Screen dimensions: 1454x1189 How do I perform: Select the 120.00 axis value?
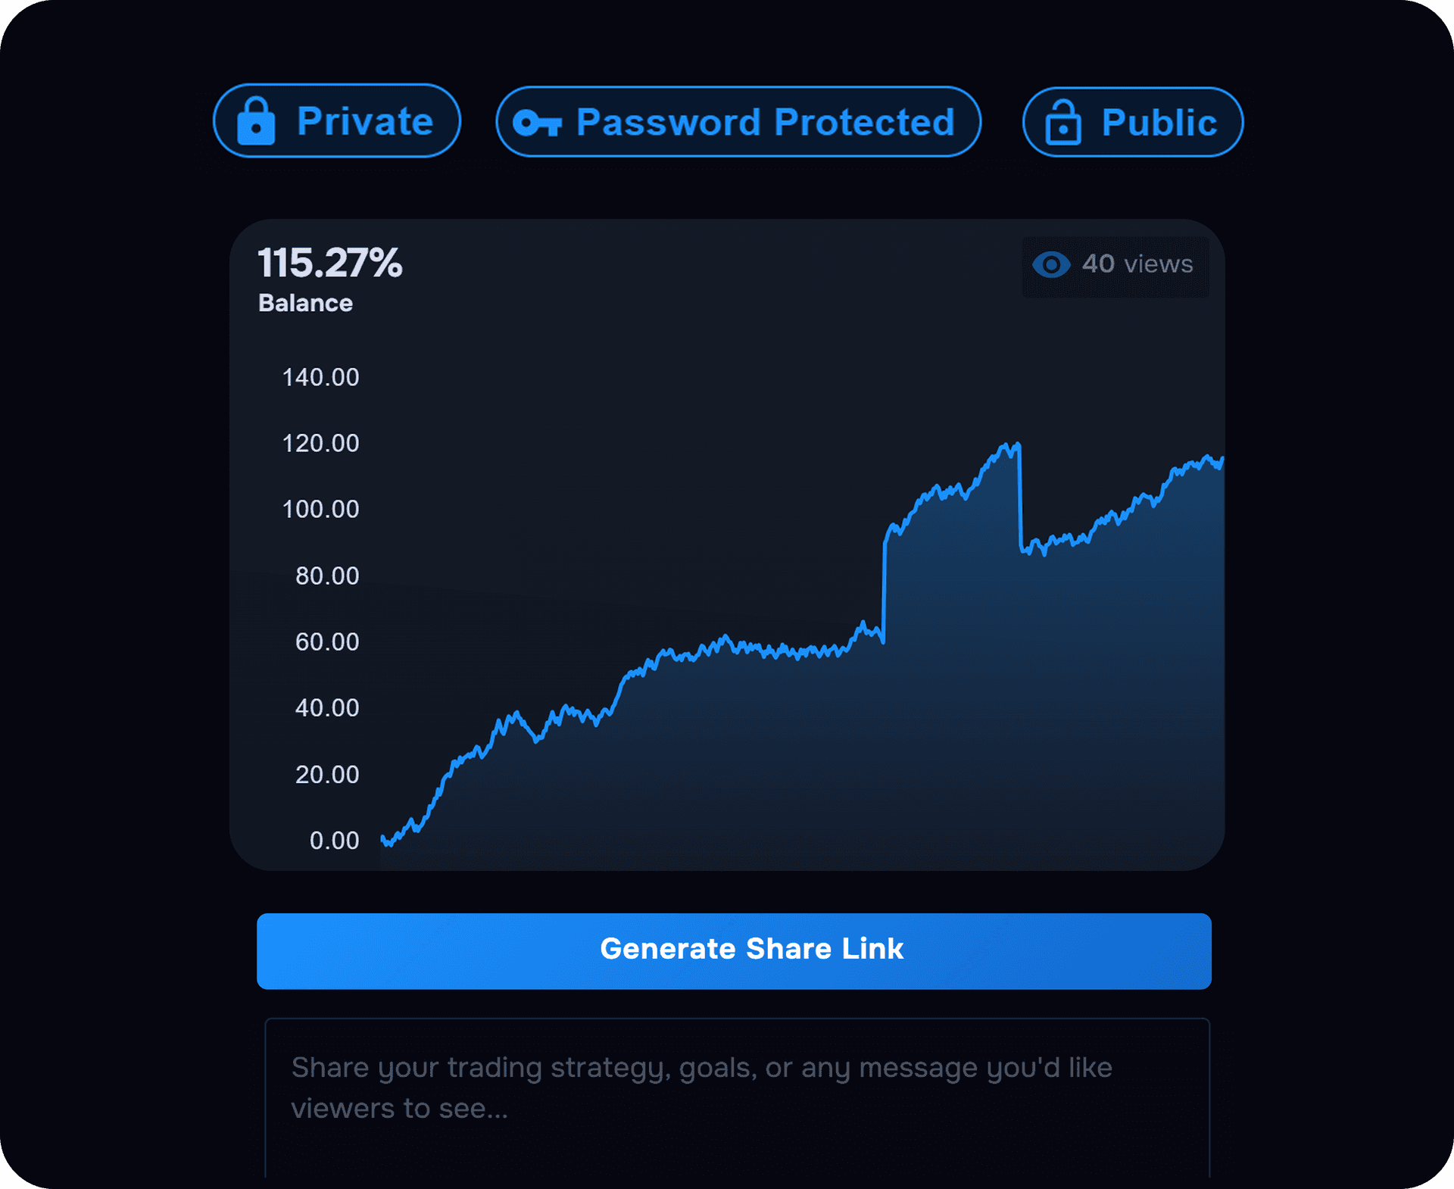pos(320,443)
